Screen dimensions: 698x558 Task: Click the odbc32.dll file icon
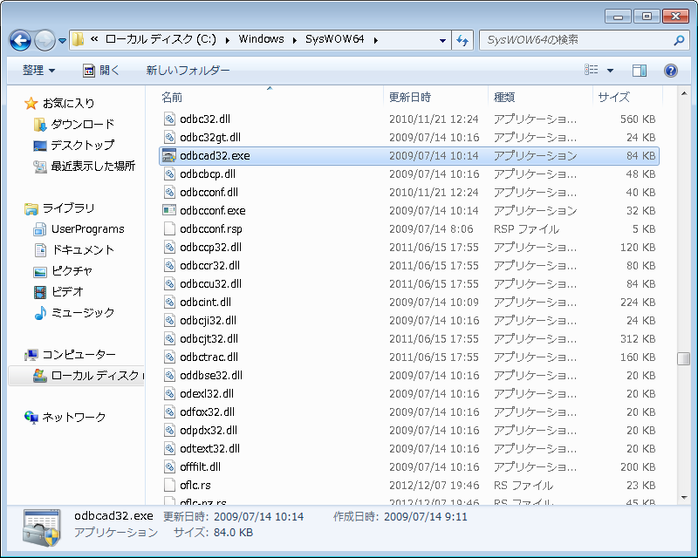tap(169, 119)
